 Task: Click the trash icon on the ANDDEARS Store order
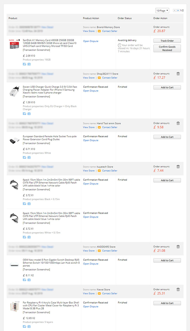(178, 247)
